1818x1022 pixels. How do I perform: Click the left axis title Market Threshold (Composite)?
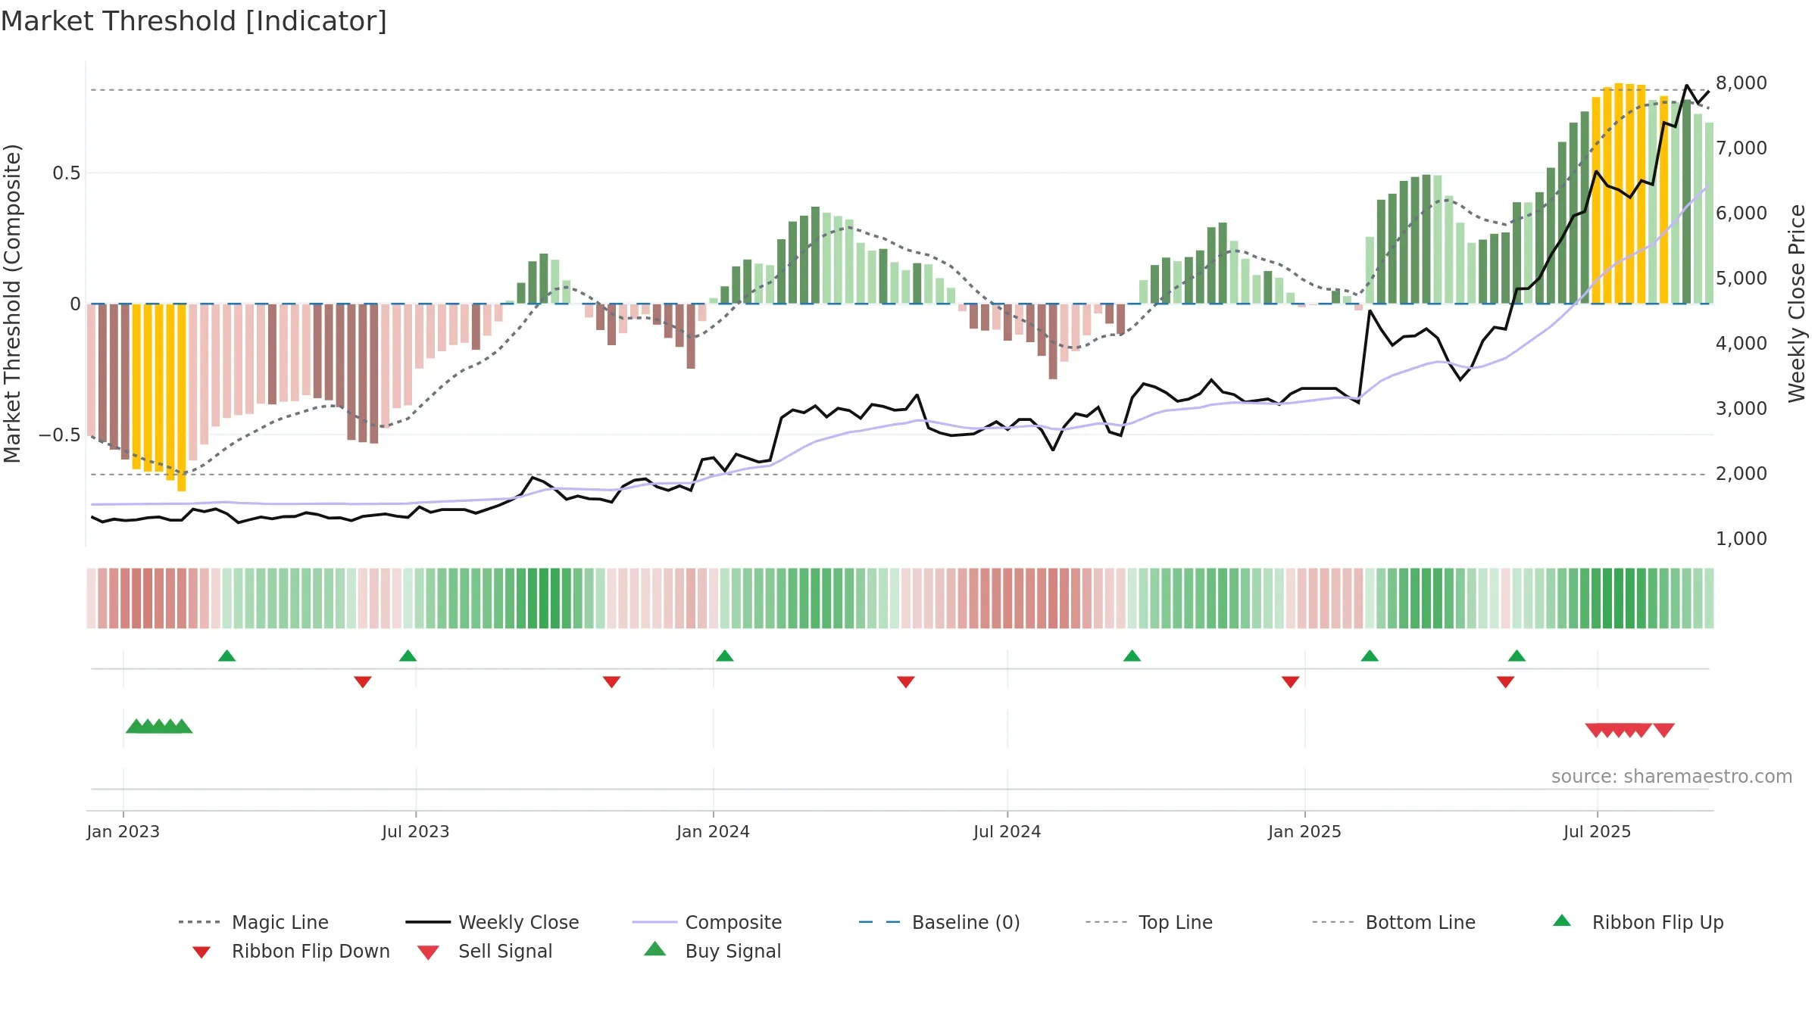pos(12,304)
